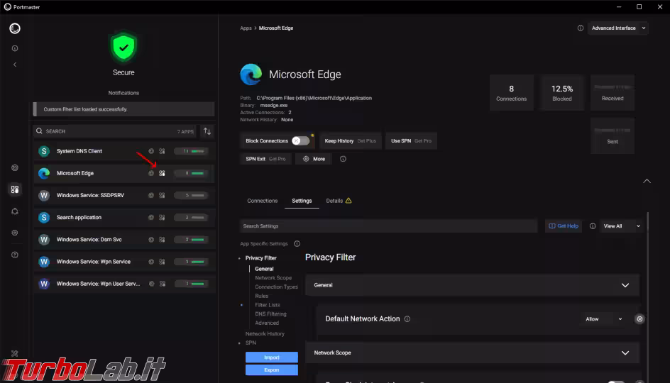
Task: Click the Search Settings input field
Action: point(388,226)
